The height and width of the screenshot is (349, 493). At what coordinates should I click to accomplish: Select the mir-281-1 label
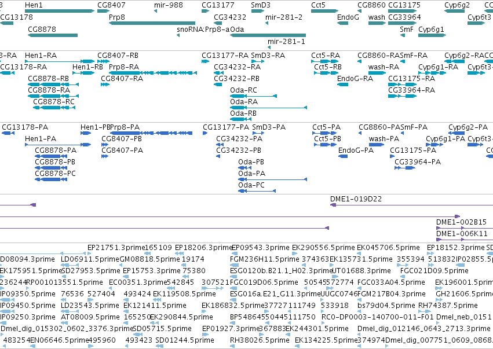pyautogui.click(x=286, y=42)
